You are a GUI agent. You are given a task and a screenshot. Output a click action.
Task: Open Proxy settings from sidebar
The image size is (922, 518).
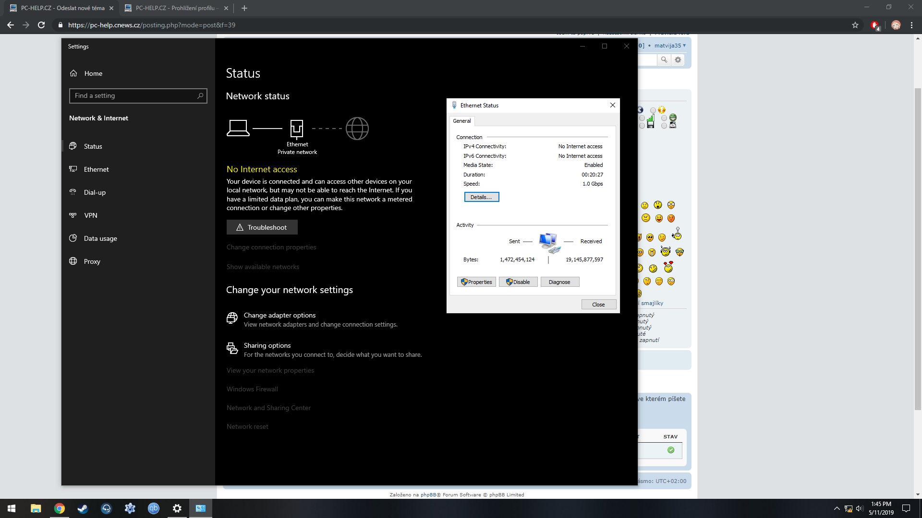point(92,261)
